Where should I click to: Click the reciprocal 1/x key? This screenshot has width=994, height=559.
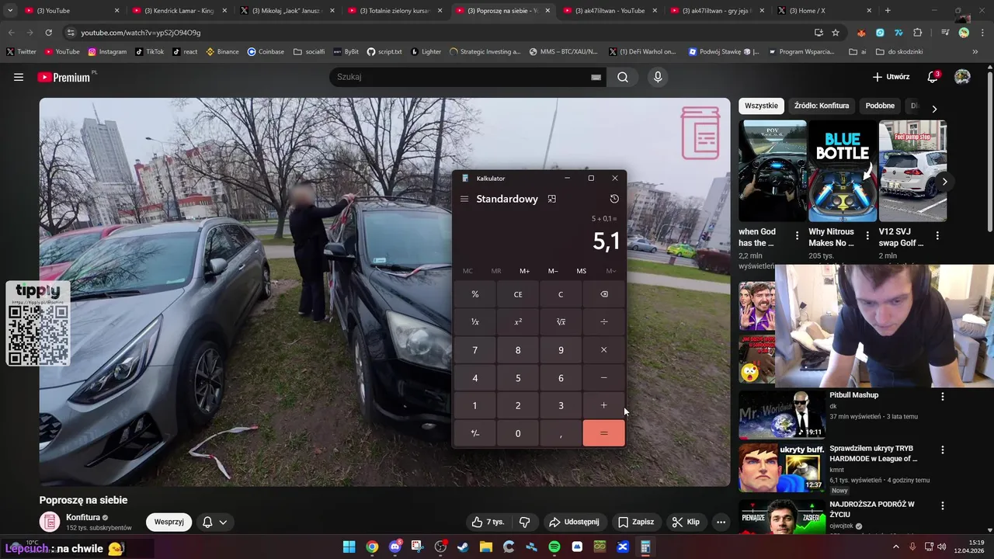[475, 321]
